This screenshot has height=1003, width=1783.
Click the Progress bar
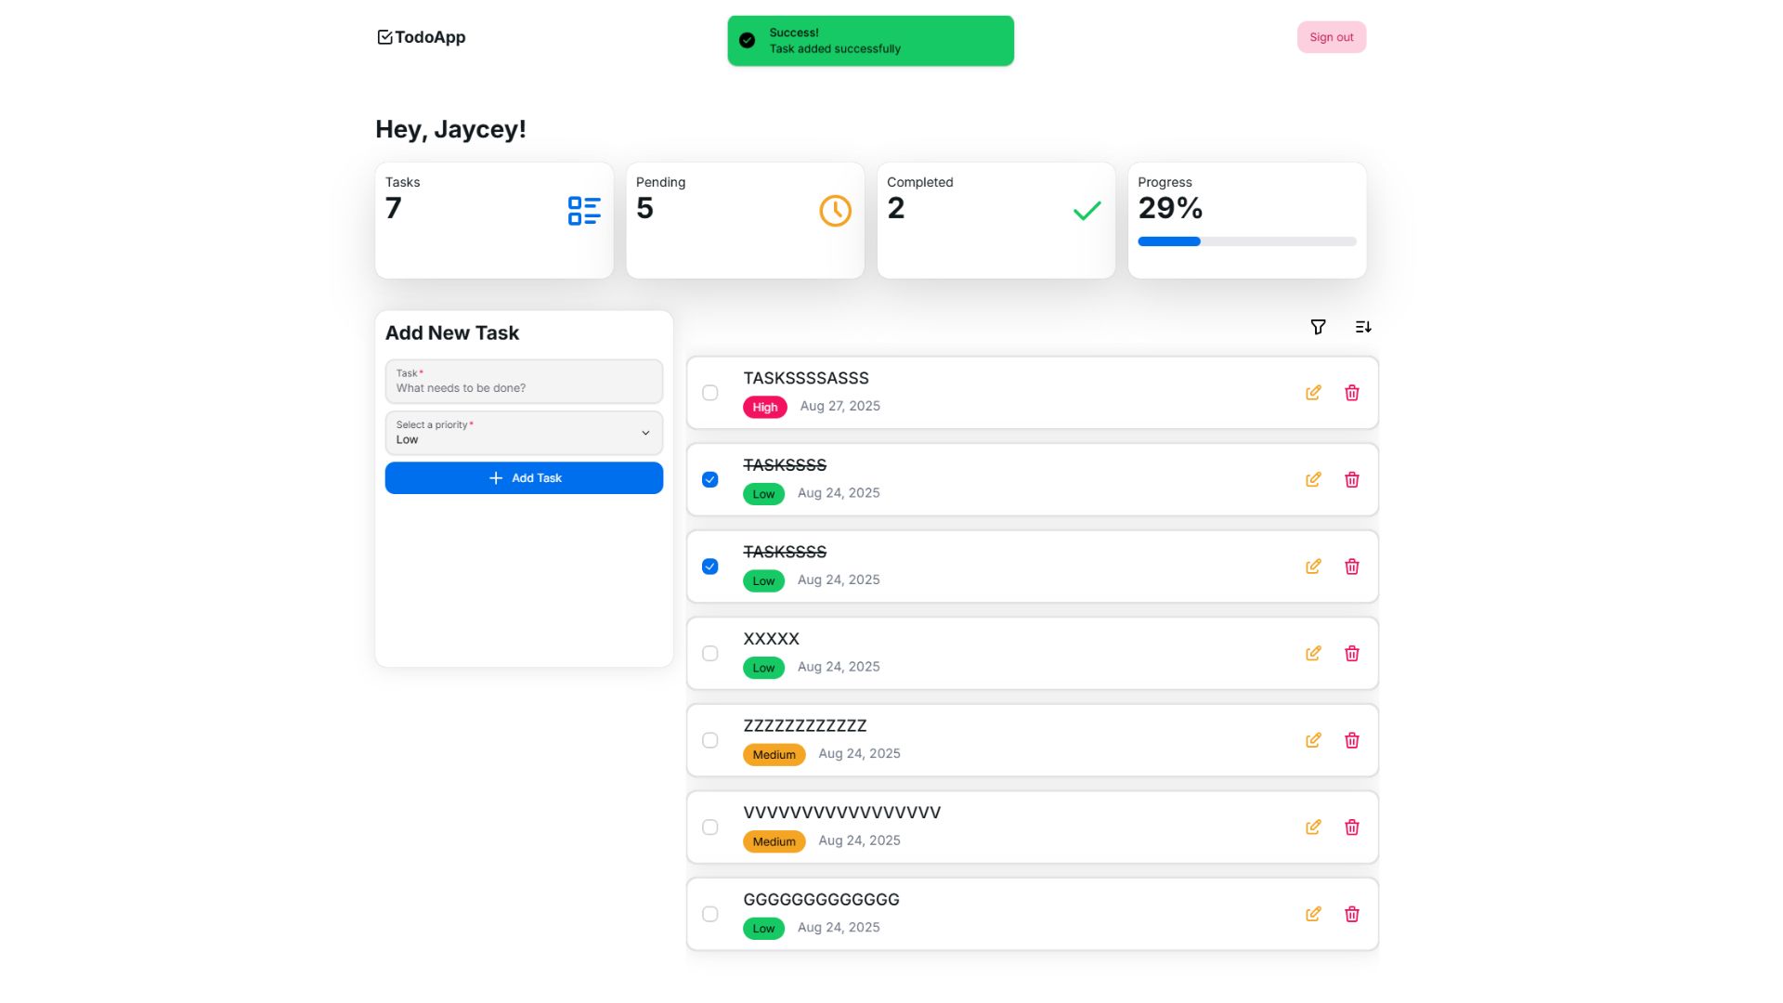pyautogui.click(x=1246, y=241)
